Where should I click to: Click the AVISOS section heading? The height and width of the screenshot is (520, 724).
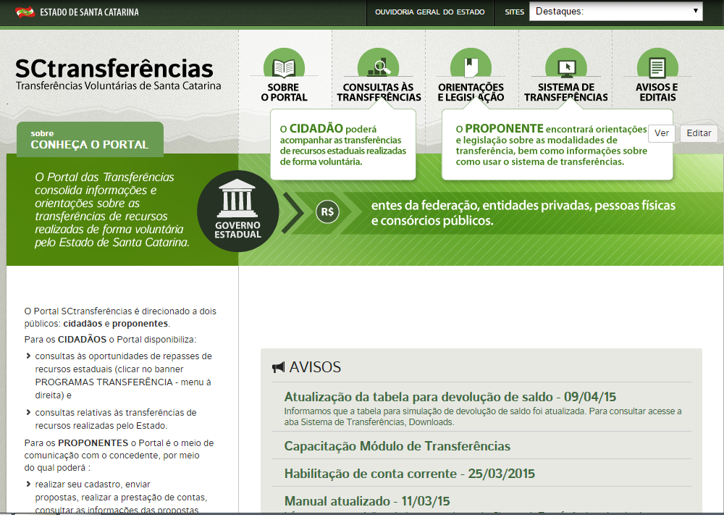click(x=315, y=367)
